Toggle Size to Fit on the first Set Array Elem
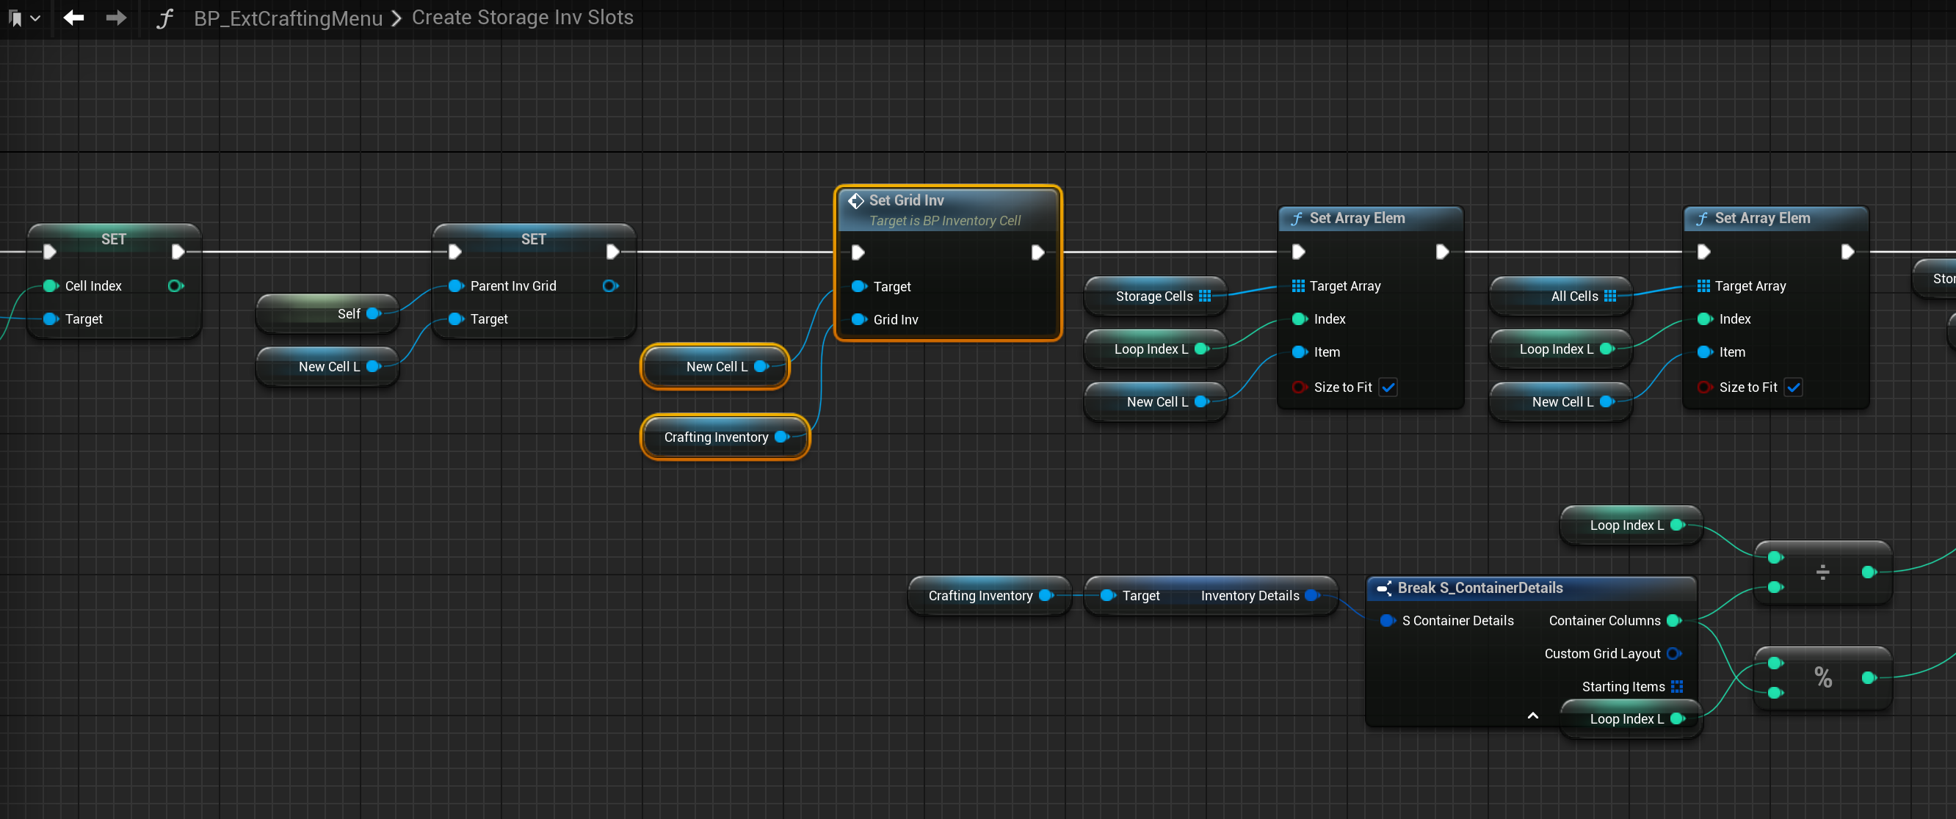Viewport: 1956px width, 819px height. 1388,387
